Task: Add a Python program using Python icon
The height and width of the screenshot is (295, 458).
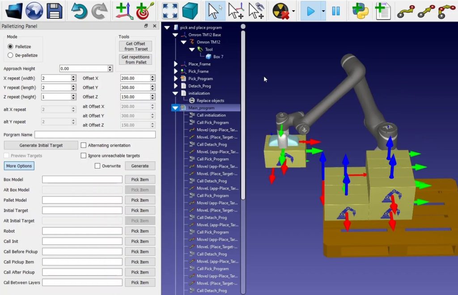Action: pos(360,11)
